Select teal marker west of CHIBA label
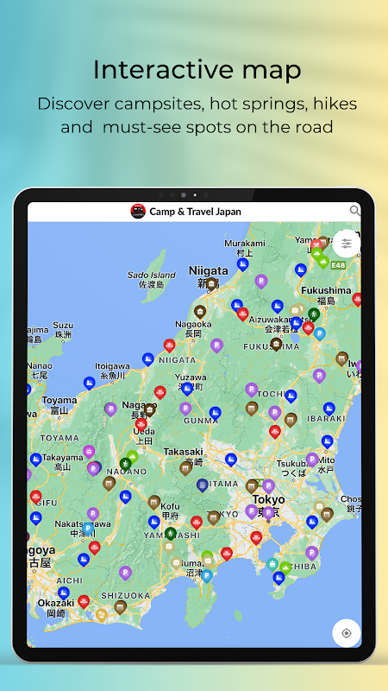 tap(272, 564)
